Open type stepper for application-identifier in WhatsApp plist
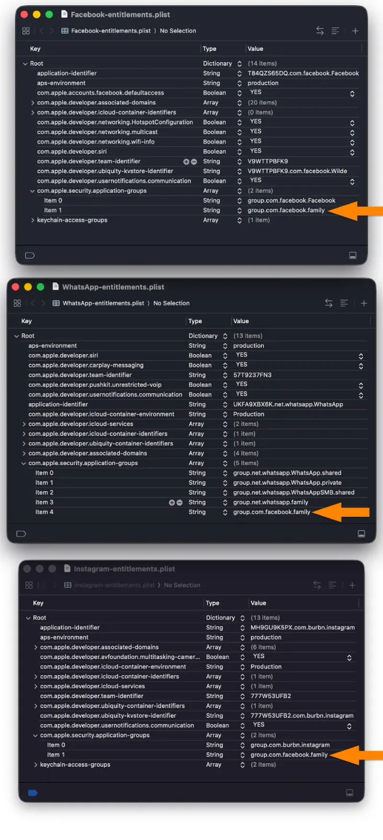The height and width of the screenshot is (840, 383). coord(225,405)
